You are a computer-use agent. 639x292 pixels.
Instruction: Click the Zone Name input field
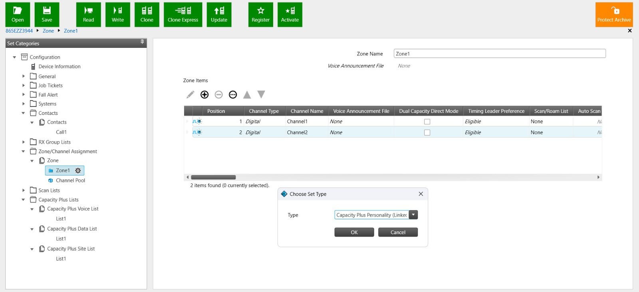(x=499, y=54)
